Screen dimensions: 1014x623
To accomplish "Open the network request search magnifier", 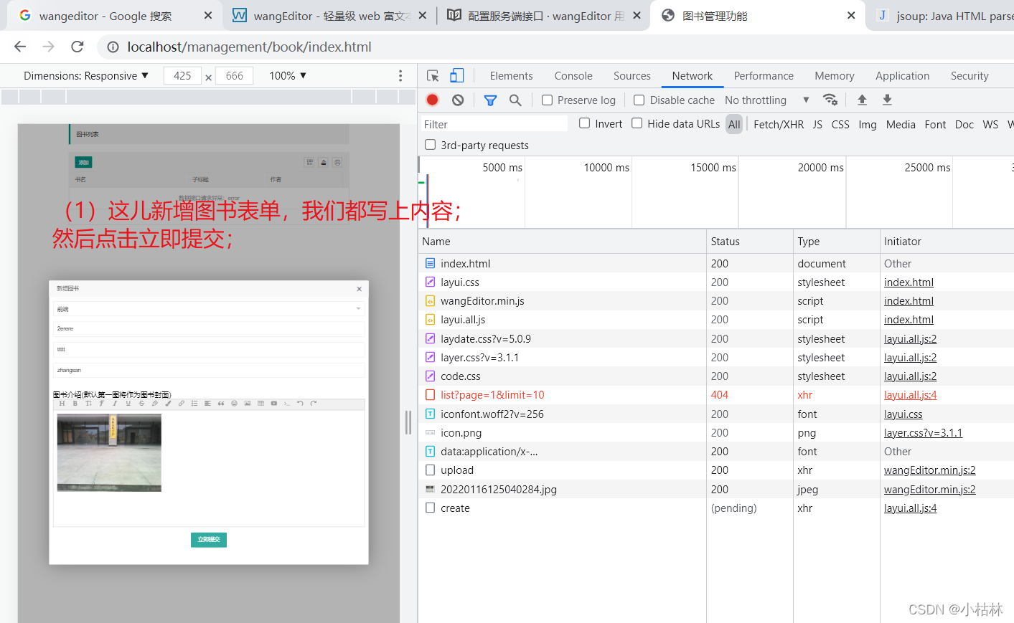I will click(515, 100).
